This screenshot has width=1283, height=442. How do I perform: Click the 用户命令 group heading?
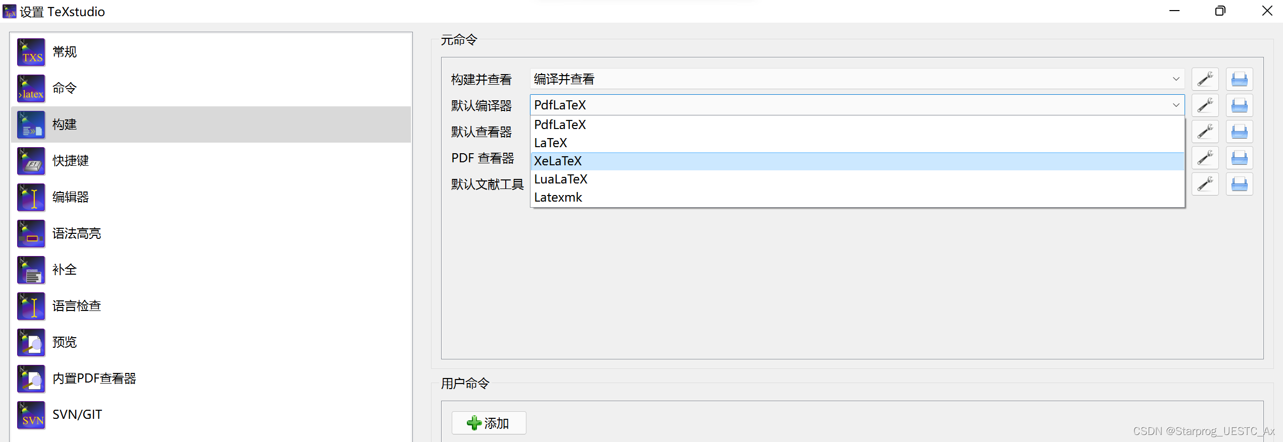465,384
